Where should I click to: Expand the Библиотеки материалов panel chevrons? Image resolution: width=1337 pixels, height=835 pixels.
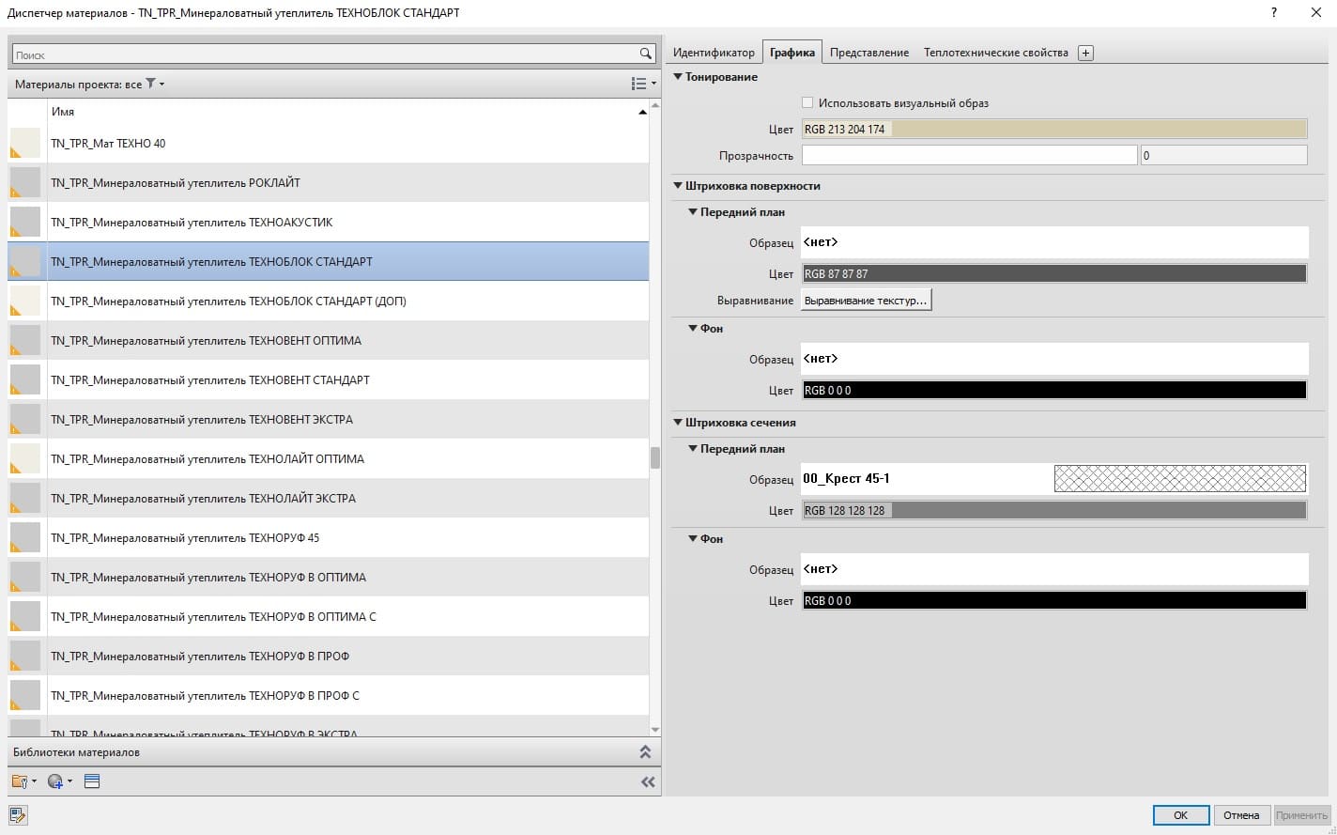(645, 752)
